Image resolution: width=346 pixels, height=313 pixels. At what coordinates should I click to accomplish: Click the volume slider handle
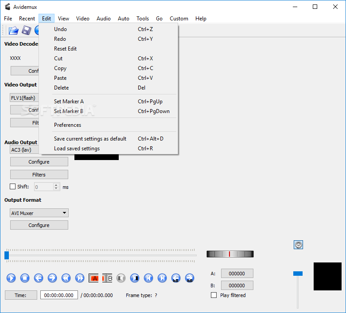(x=298, y=274)
